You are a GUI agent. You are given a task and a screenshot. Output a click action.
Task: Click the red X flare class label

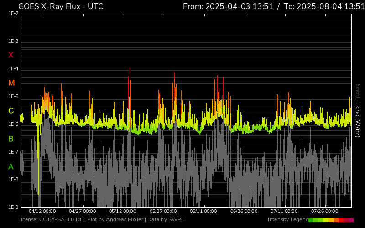pos(11,55)
